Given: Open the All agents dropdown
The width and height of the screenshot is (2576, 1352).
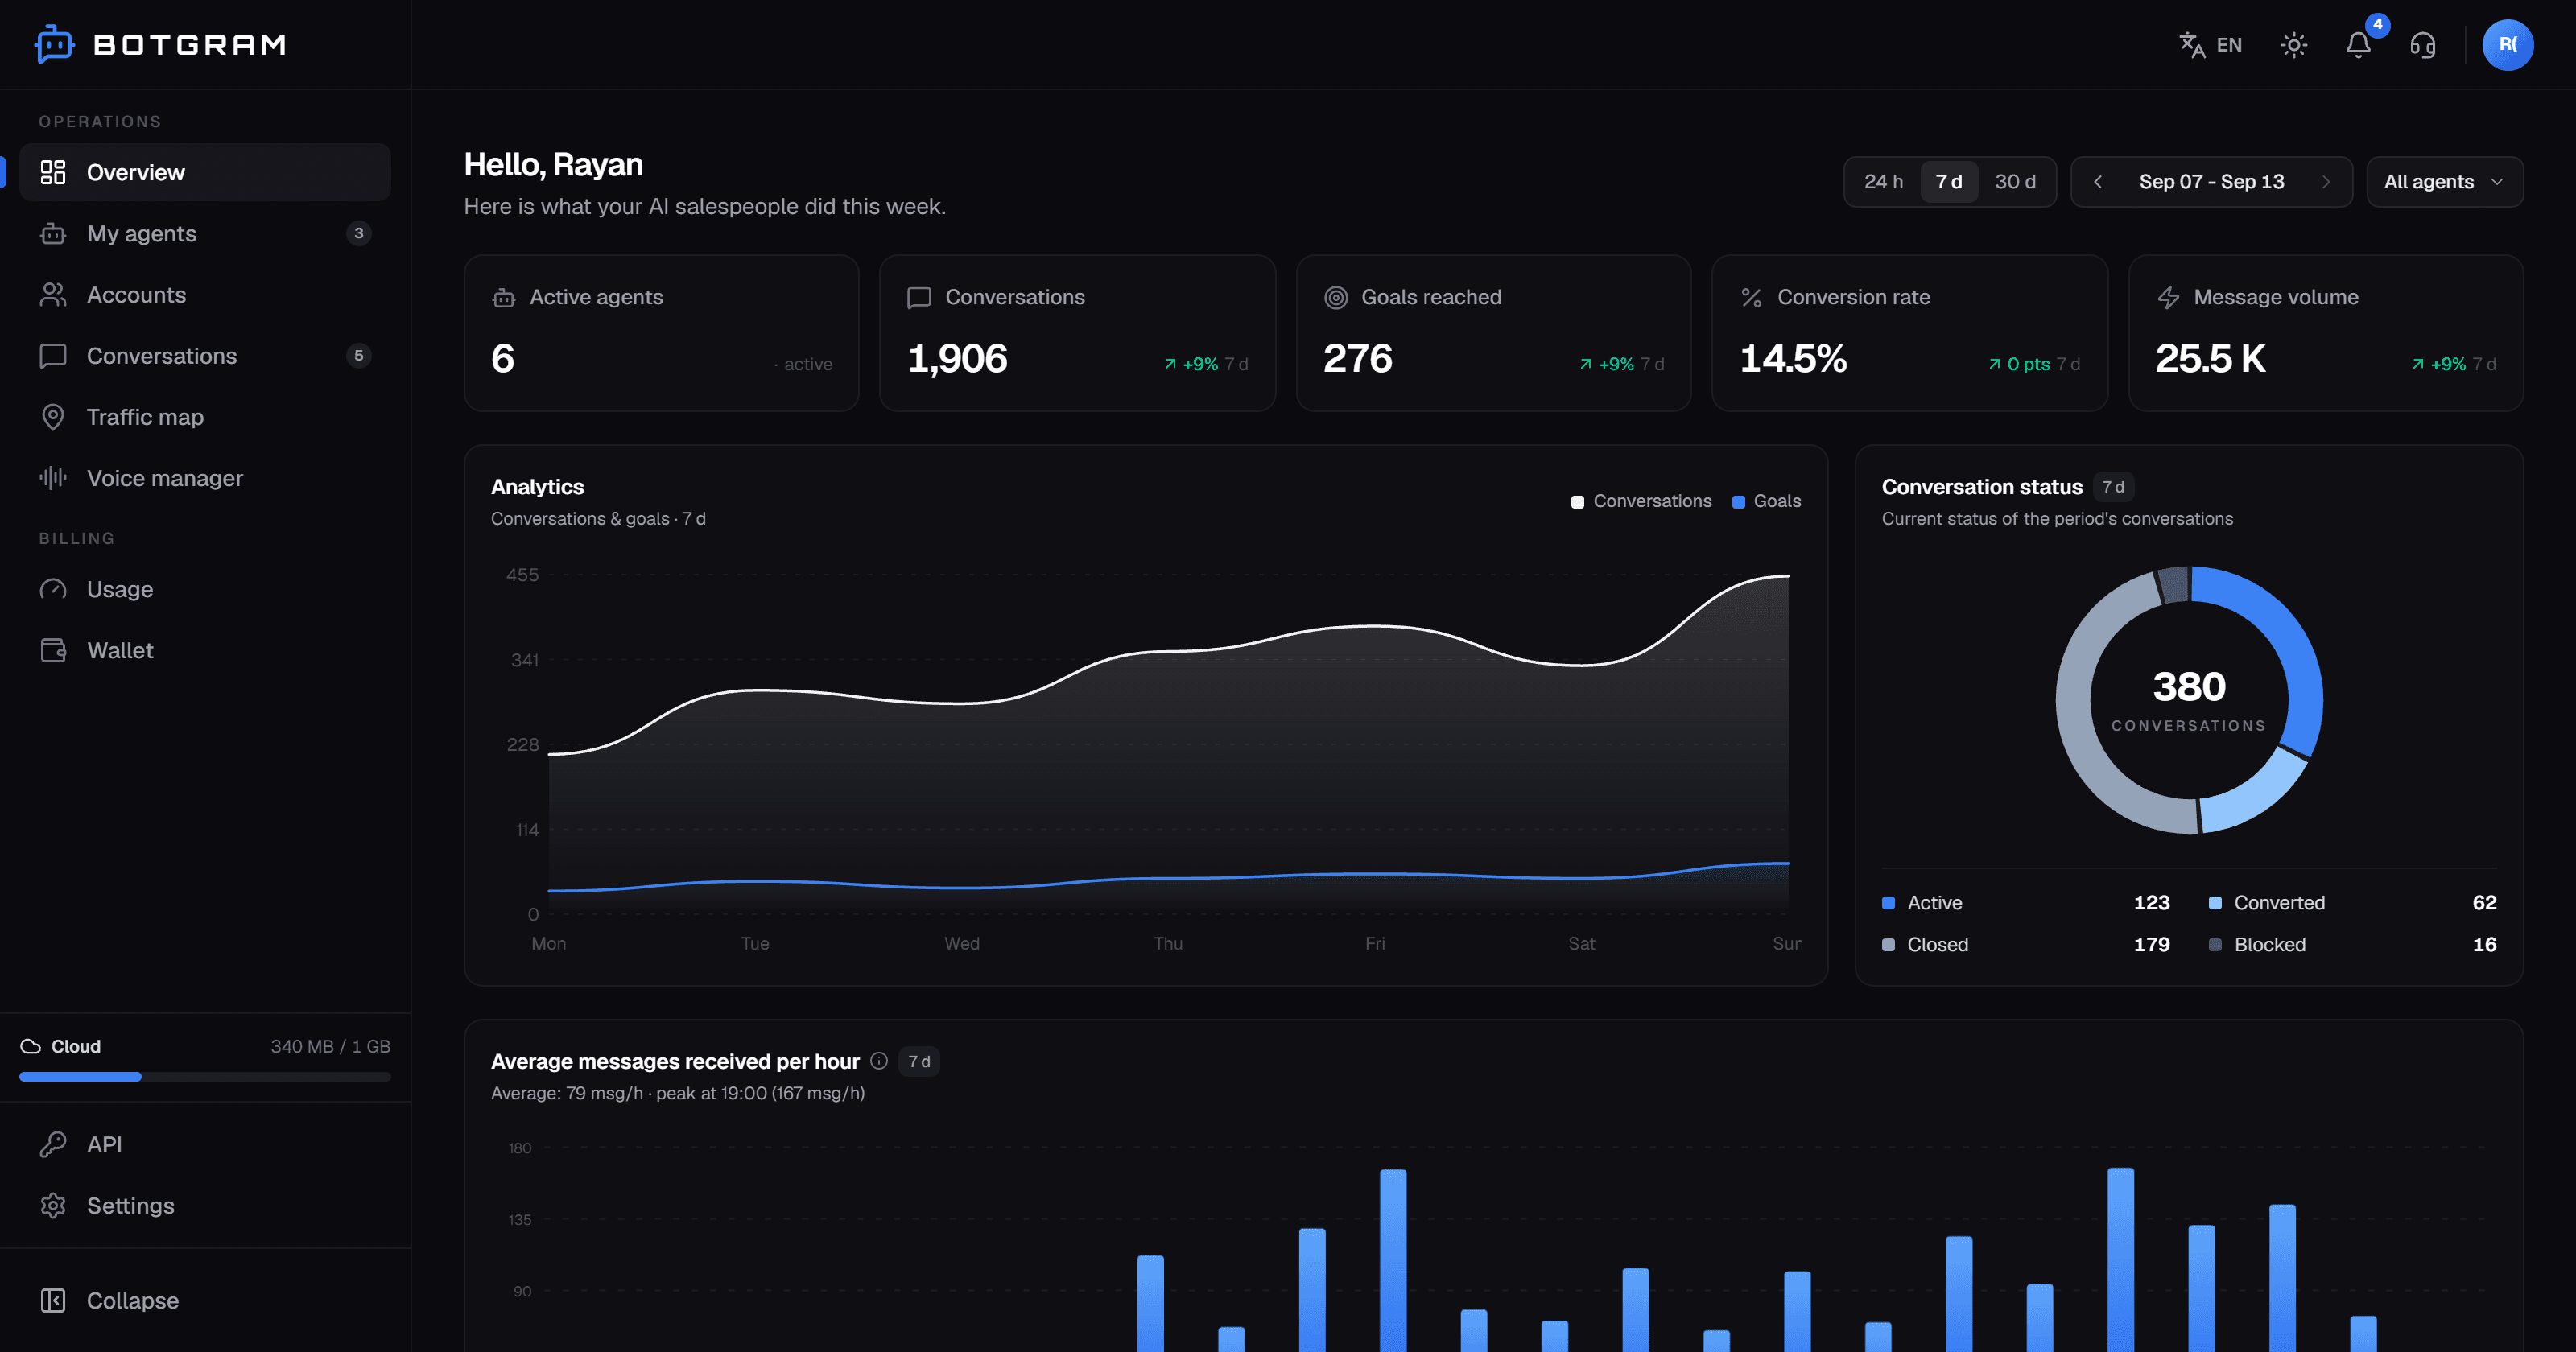Looking at the screenshot, I should tap(2444, 181).
